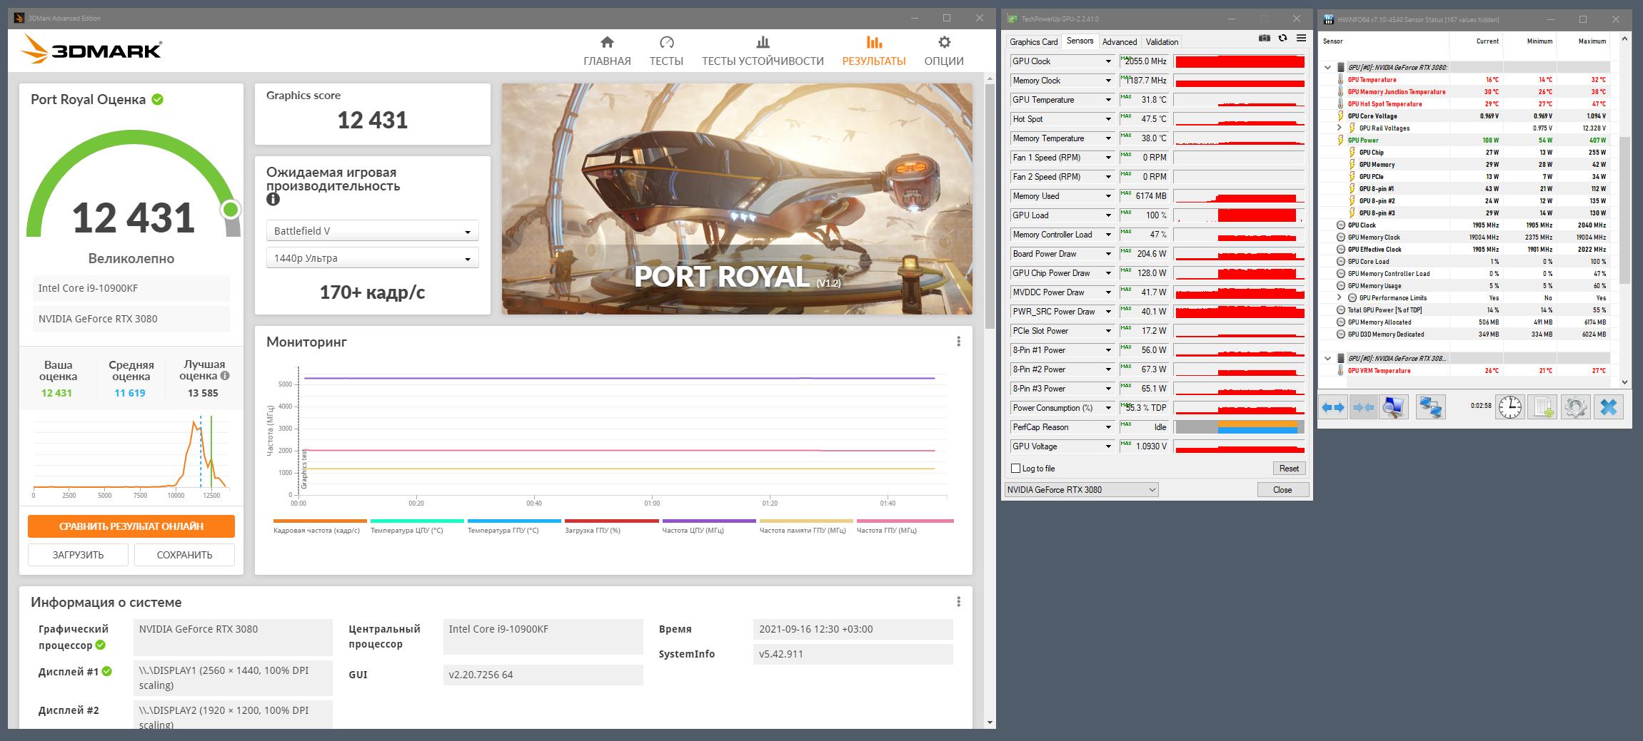
Task: Open the 1440p Ультра resolution dropdown
Action: (372, 258)
